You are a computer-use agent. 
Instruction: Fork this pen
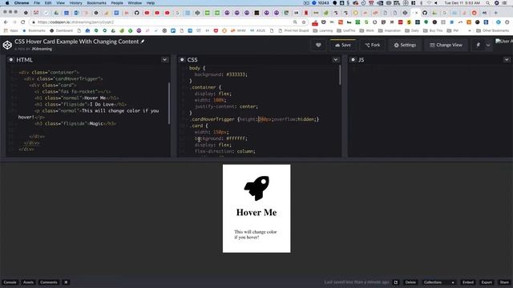click(x=373, y=45)
